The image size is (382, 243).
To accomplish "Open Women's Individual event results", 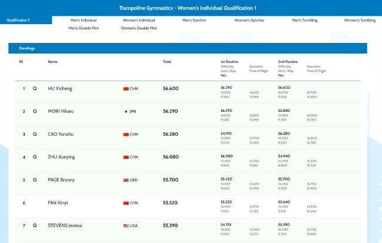I will coord(139,20).
